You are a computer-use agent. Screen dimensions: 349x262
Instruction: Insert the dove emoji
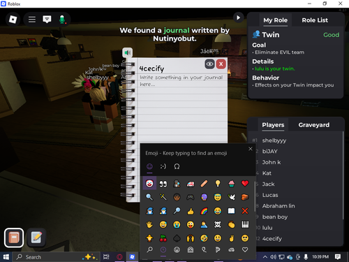pyautogui.click(x=231, y=197)
